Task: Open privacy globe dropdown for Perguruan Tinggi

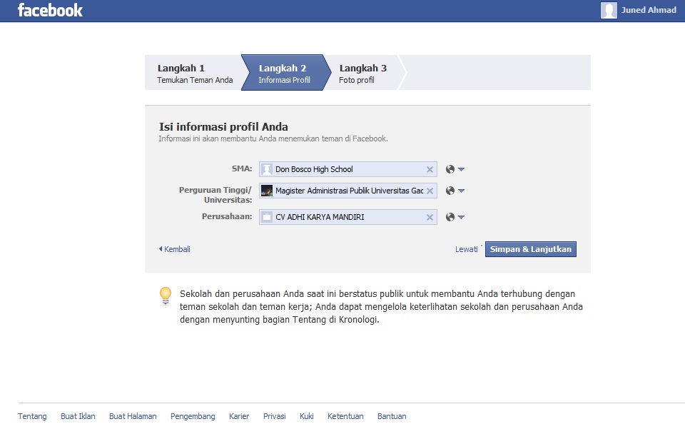Action: pyautogui.click(x=455, y=191)
